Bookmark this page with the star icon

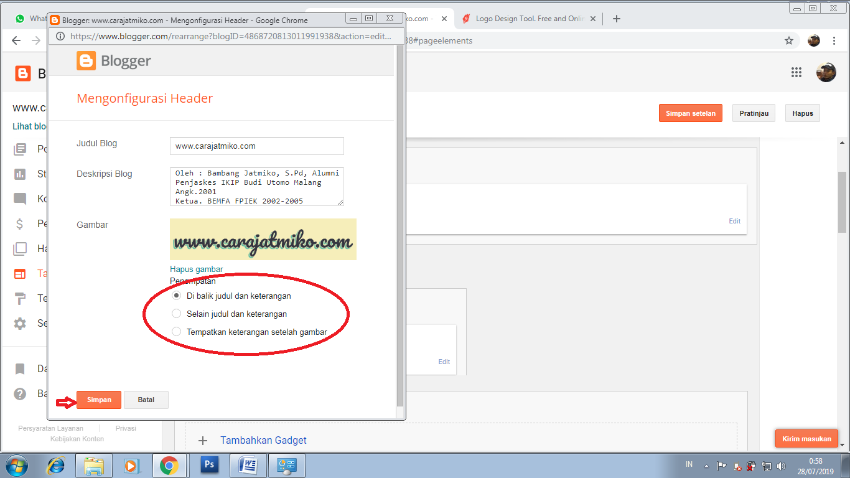[x=789, y=40]
